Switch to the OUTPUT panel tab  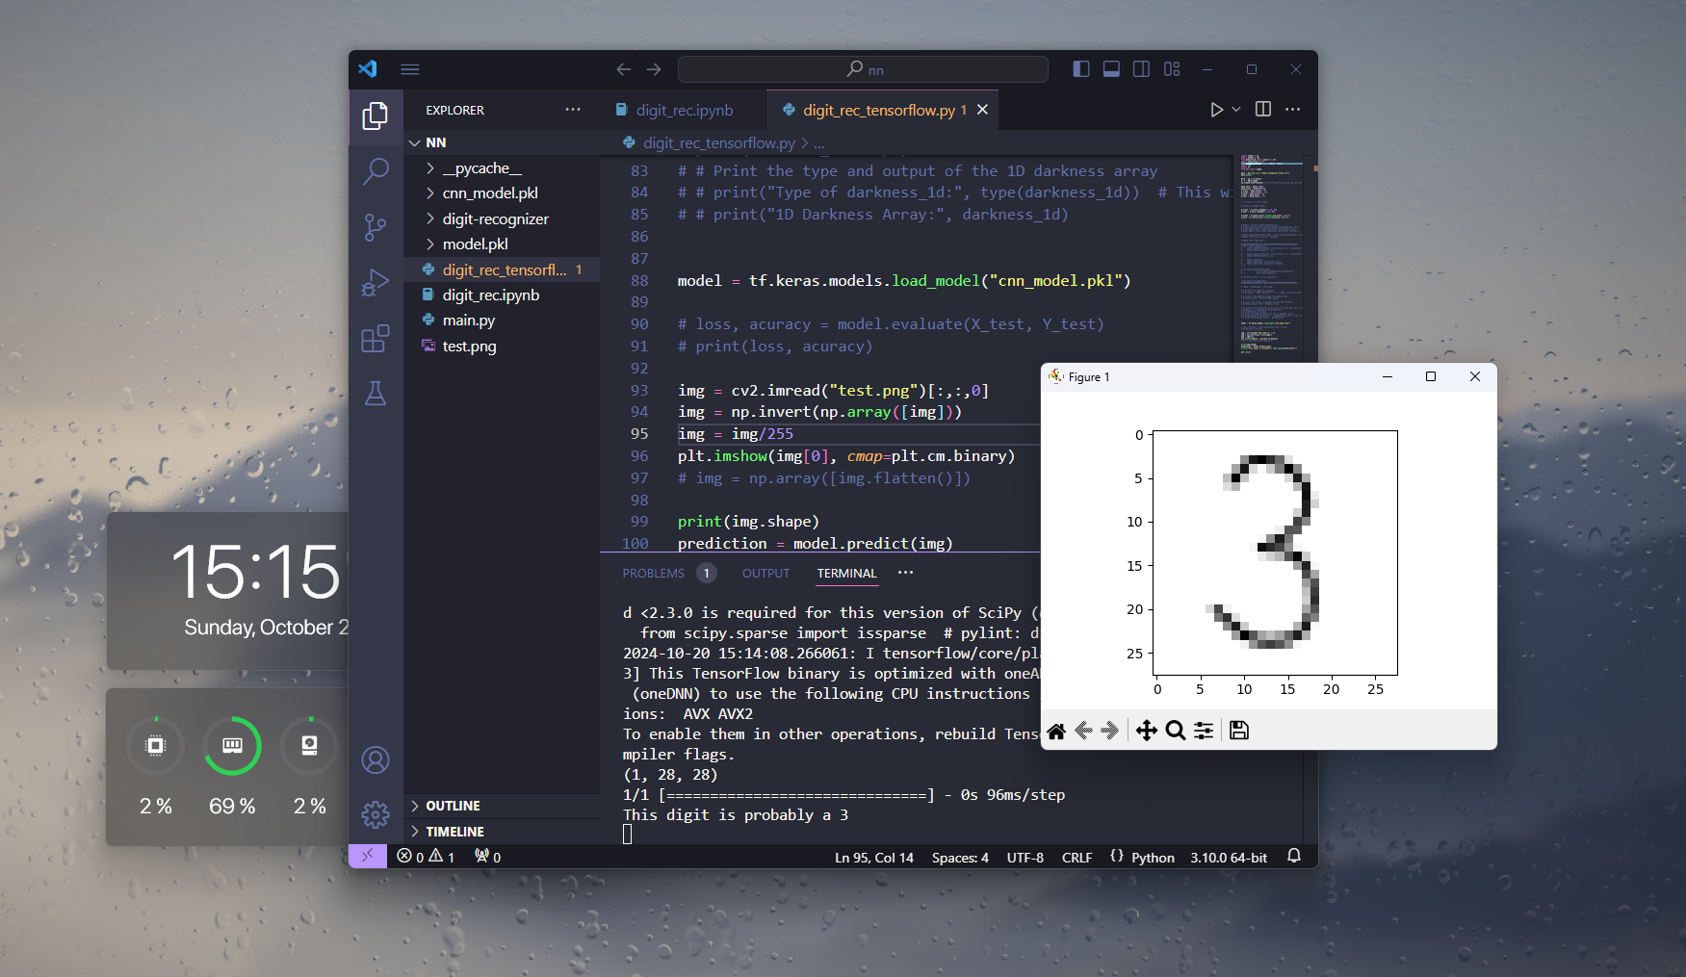click(765, 573)
